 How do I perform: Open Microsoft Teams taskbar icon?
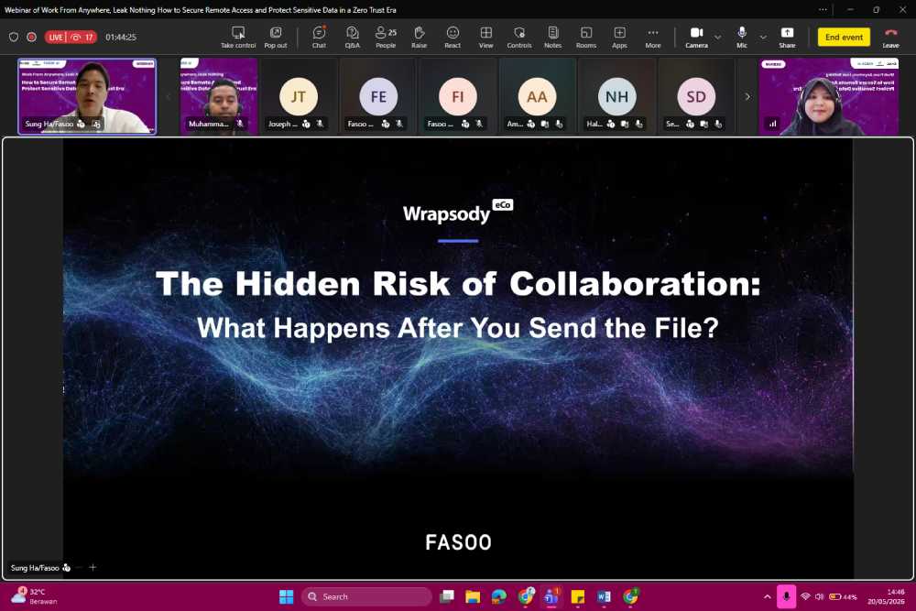[x=551, y=596]
